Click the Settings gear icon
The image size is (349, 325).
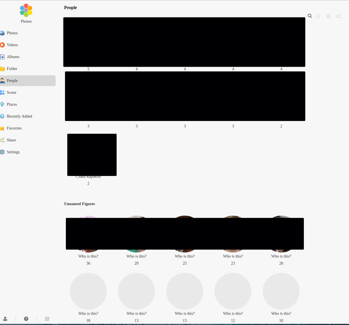click(x=2, y=152)
